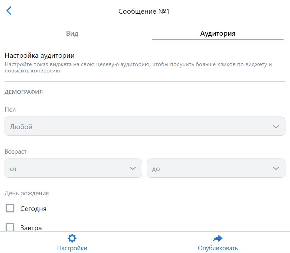Open the maximum age 'до' dropdown

tap(210, 168)
